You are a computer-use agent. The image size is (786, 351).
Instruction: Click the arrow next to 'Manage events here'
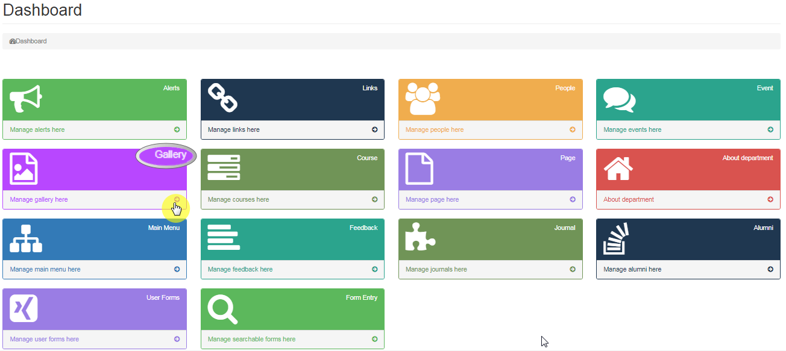(x=770, y=129)
